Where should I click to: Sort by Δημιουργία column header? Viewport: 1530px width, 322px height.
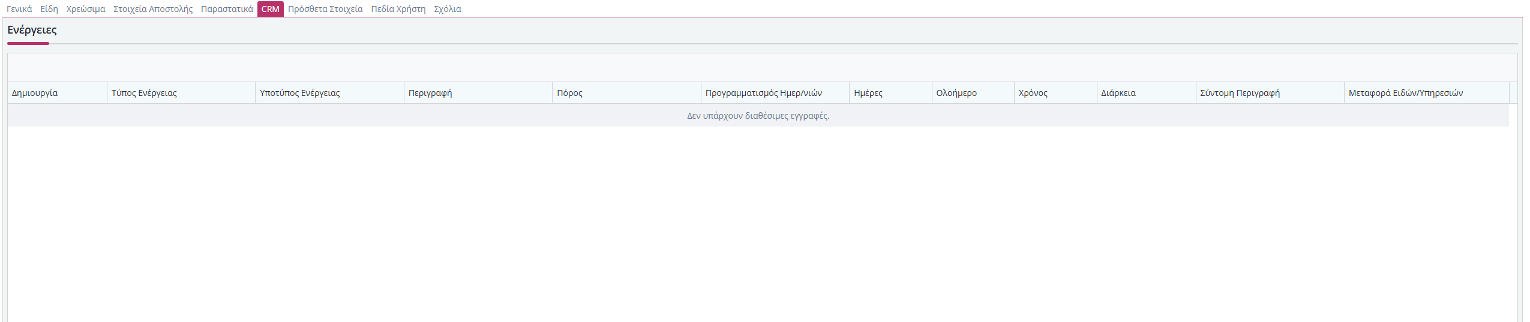point(35,93)
